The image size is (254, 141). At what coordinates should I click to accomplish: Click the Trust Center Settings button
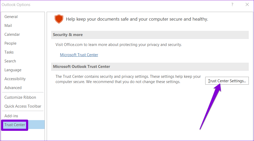coord(227,81)
